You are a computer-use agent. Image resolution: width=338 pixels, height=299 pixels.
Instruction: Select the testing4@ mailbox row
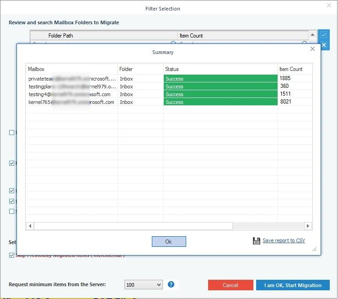click(169, 94)
